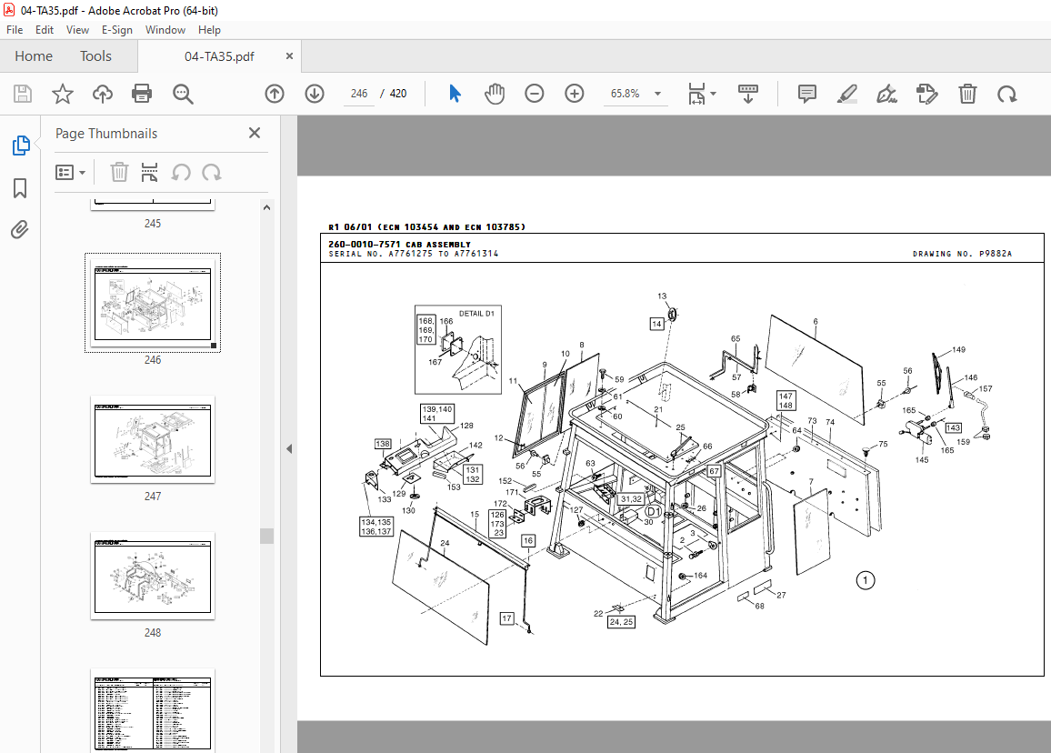This screenshot has width=1051, height=753.
Task: Rotate thumbnails clockwise in panel
Action: click(212, 173)
